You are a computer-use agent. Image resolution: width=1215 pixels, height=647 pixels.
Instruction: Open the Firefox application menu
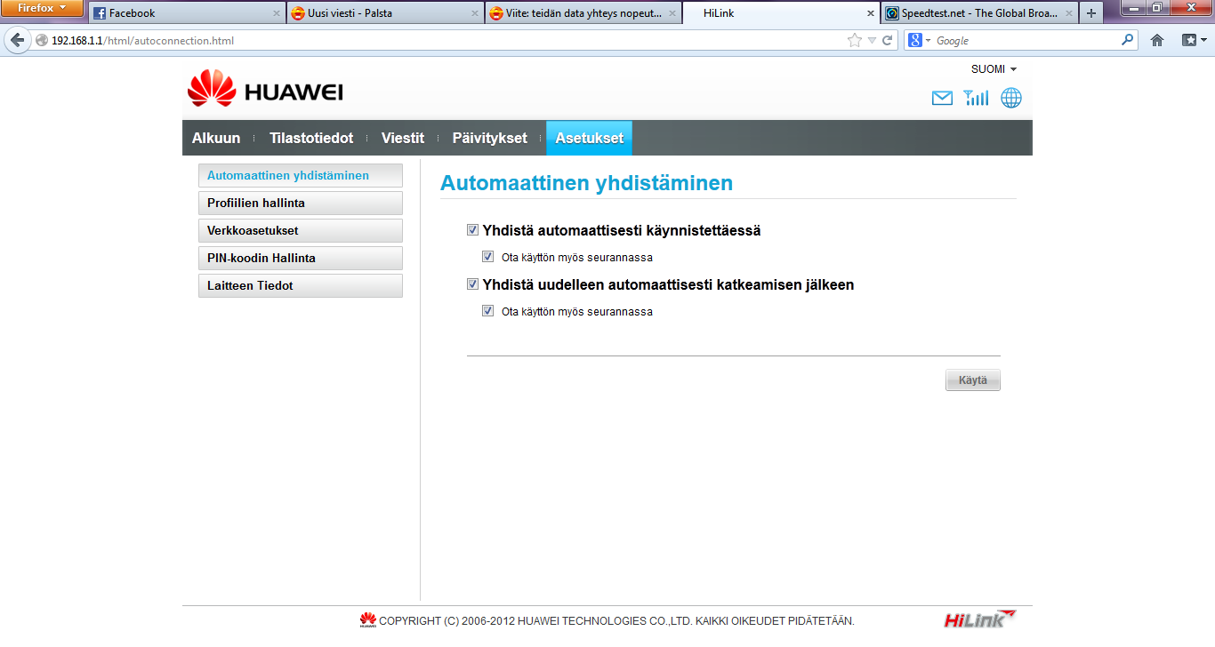click(x=43, y=8)
